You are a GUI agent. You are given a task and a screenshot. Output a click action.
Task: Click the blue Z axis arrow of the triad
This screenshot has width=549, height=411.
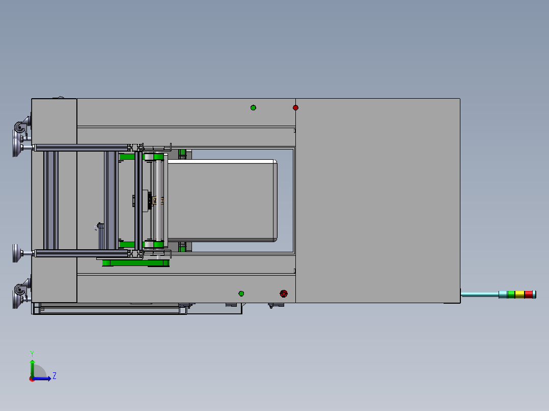tap(42, 378)
